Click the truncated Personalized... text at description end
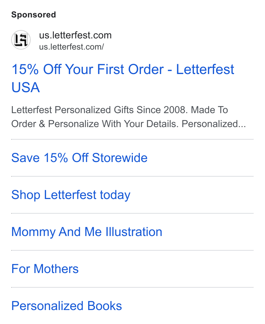 coord(214,124)
